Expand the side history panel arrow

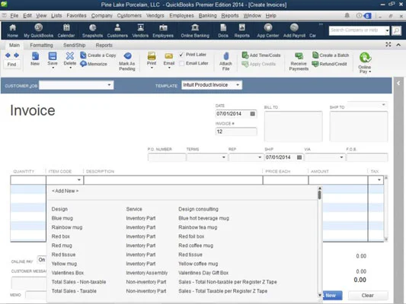click(x=398, y=83)
